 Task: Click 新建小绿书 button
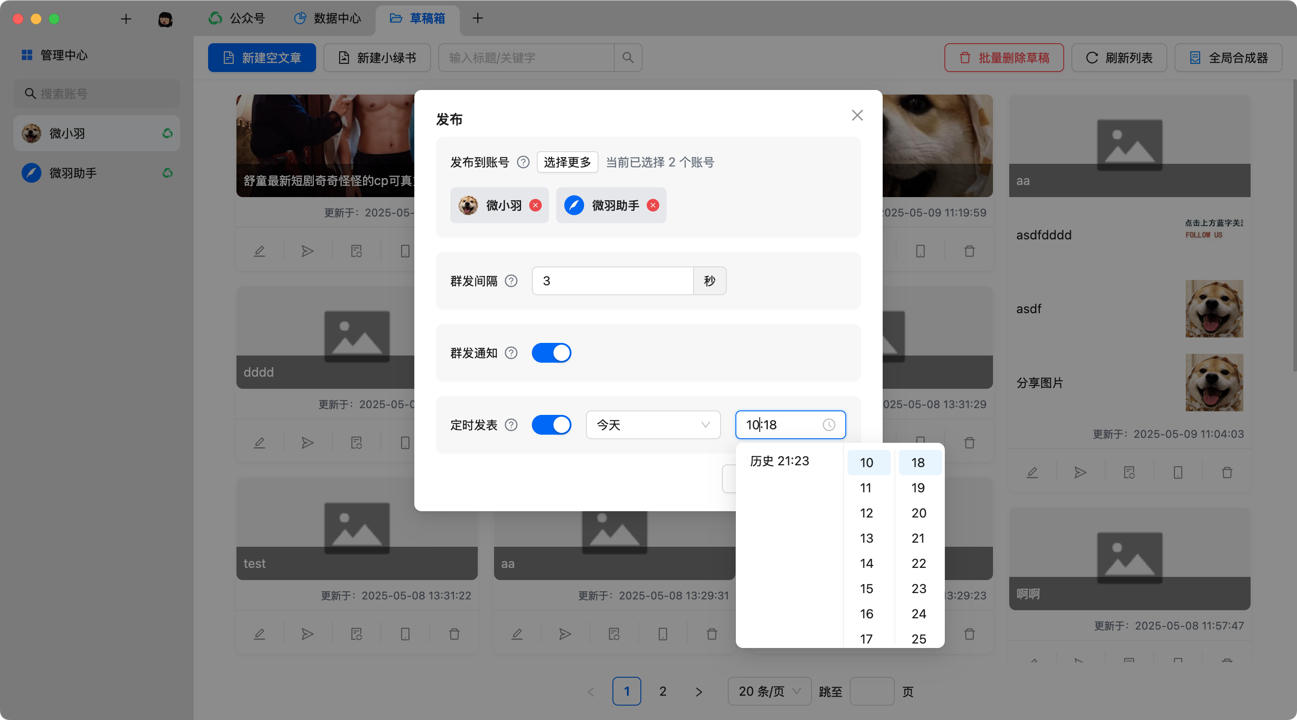point(377,58)
